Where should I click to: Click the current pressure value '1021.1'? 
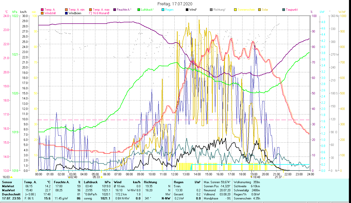(x=105, y=198)
